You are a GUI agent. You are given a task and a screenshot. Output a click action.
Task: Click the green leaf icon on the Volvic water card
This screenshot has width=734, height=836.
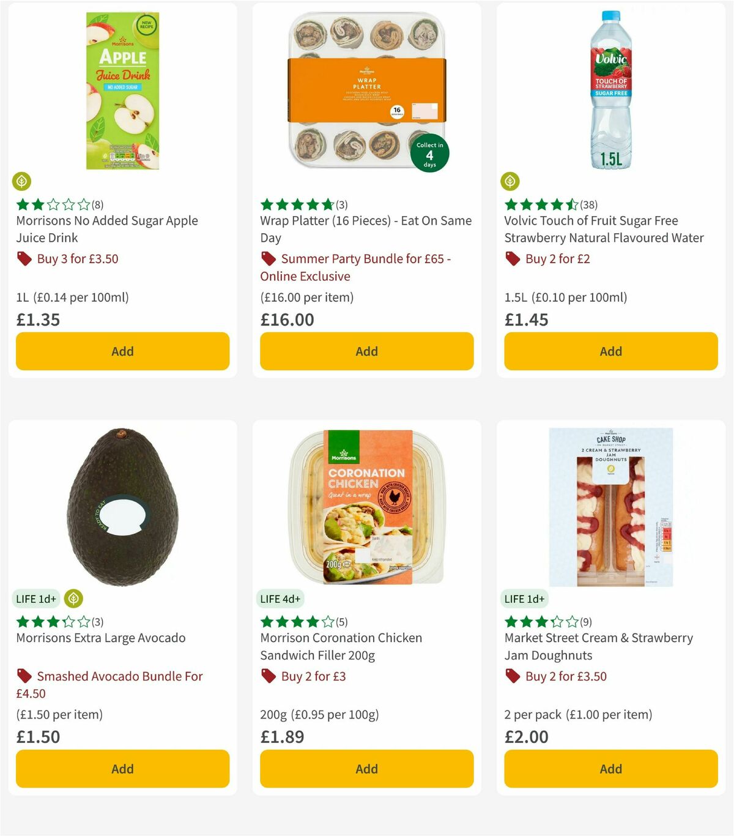point(510,182)
